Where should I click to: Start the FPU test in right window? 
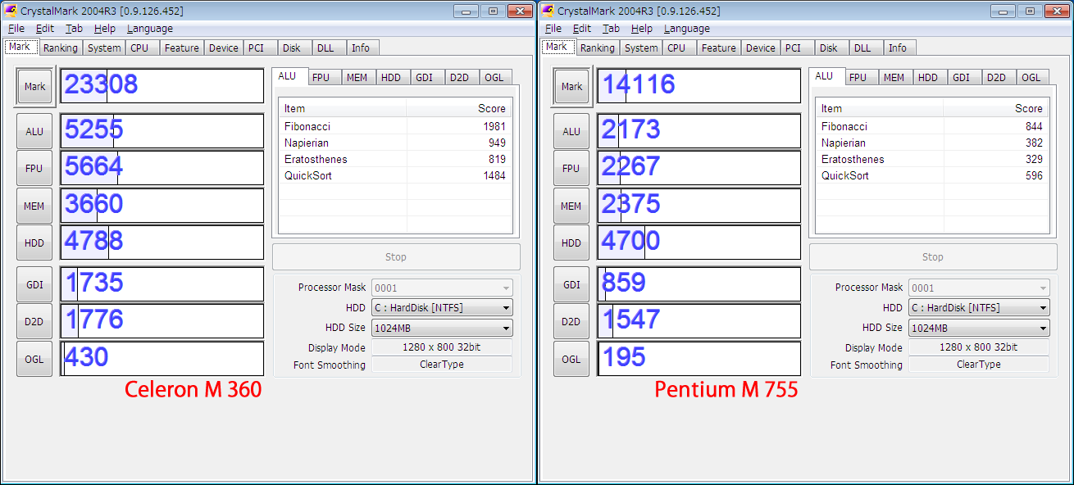tap(571, 168)
